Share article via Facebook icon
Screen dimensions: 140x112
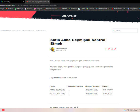pyautogui.click(x=106, y=49)
